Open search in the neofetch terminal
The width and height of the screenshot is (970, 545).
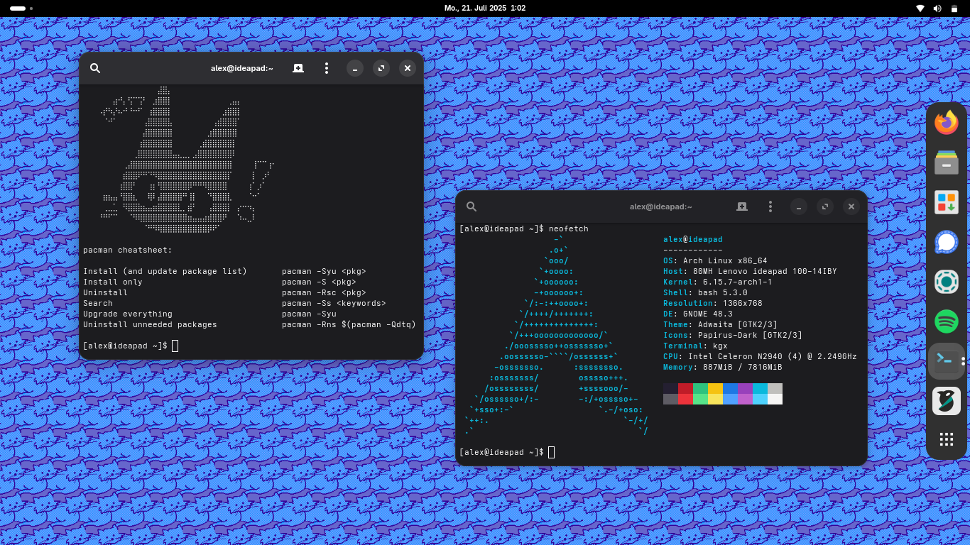472,207
